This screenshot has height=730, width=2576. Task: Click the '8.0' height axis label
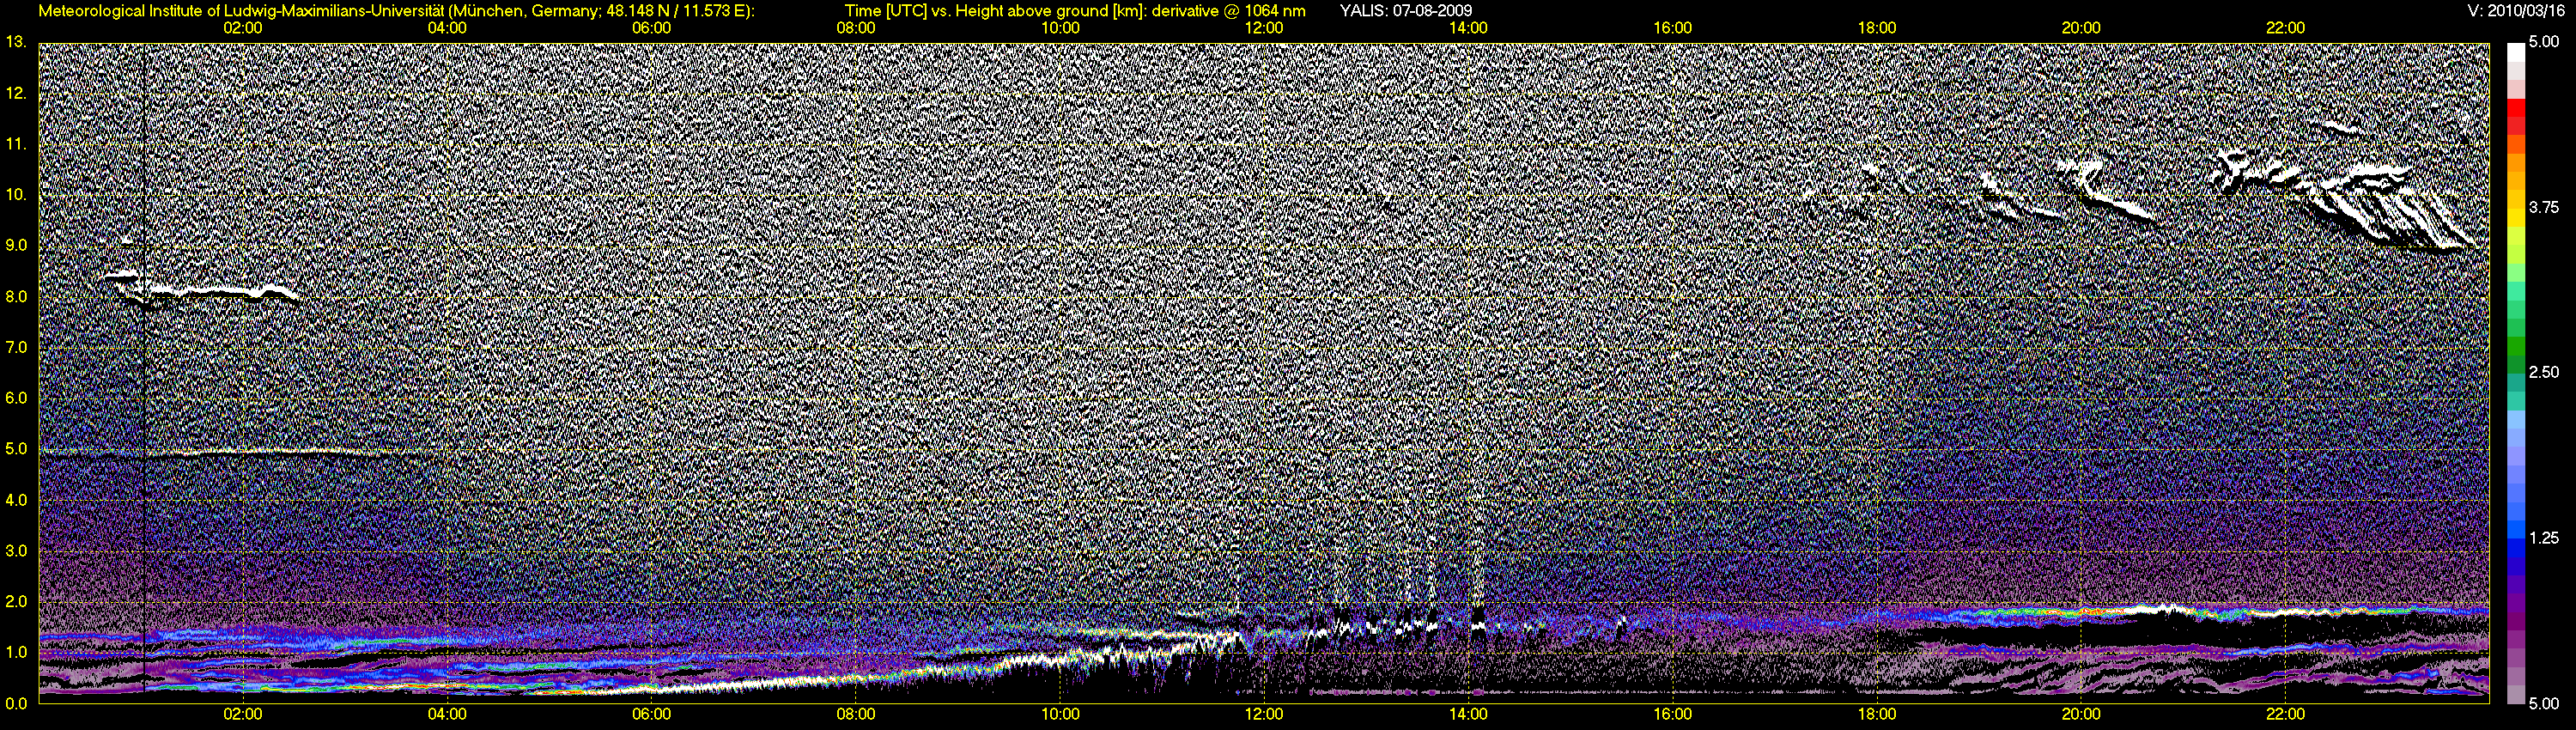coord(16,296)
